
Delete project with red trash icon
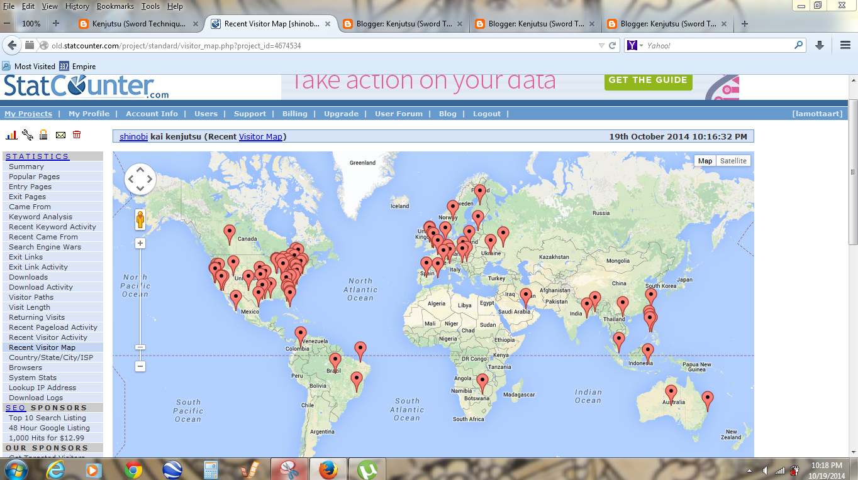[77, 134]
